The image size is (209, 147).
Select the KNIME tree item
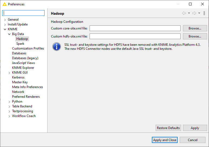pos(13,29)
